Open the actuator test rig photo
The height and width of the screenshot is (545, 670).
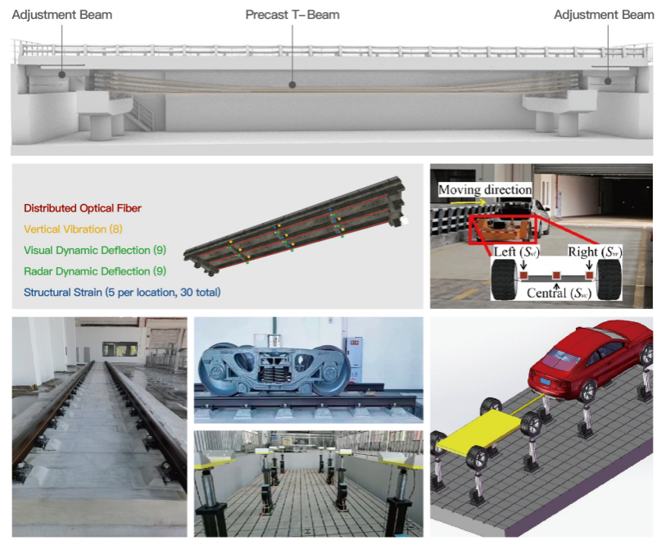308,484
